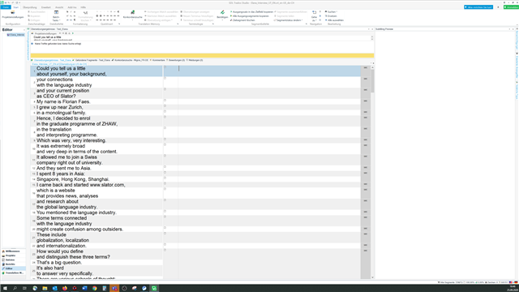This screenshot has height=292, width=519.
Task: Expand the Terminologie group launcher
Action: click(x=212, y=24)
